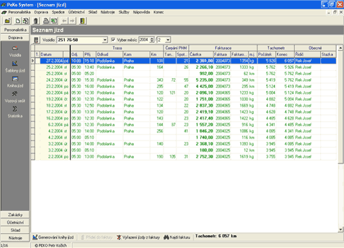Viewport: 344px width, 248px height.
Task: Open the month dropdown showing 2
Action: click(168, 40)
